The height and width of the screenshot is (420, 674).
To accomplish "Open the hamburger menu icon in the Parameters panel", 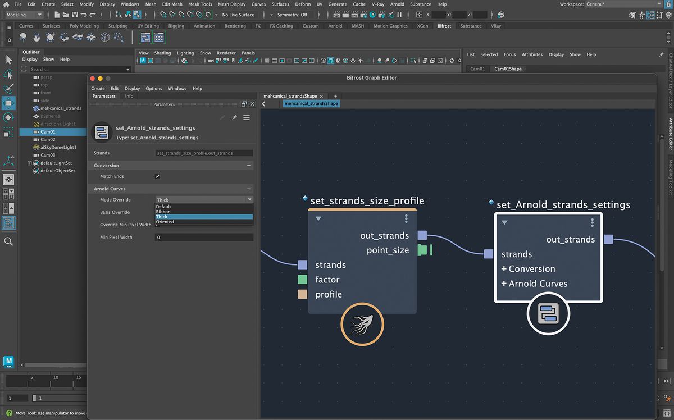I will coord(246,118).
